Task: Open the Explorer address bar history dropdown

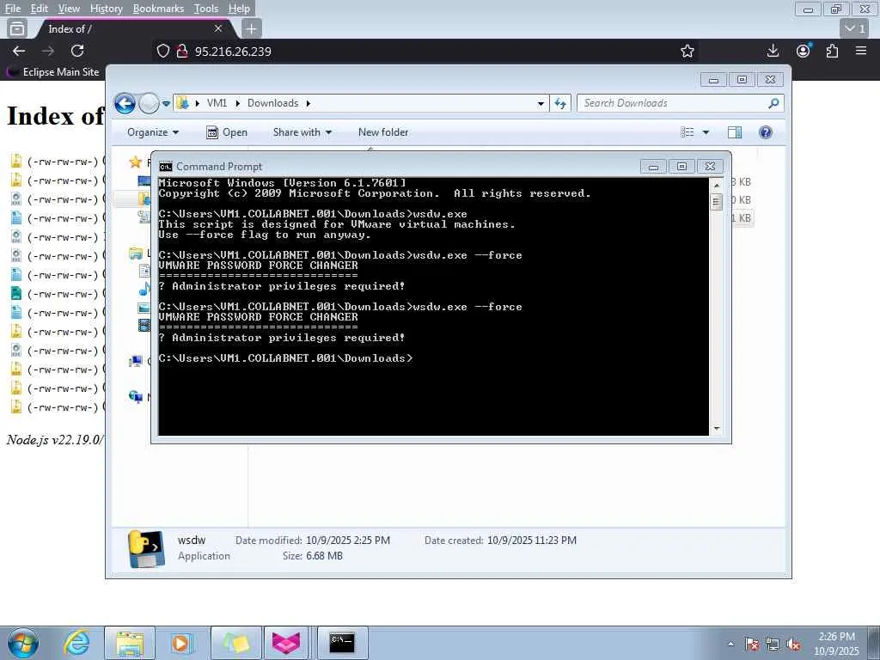Action: [x=541, y=103]
